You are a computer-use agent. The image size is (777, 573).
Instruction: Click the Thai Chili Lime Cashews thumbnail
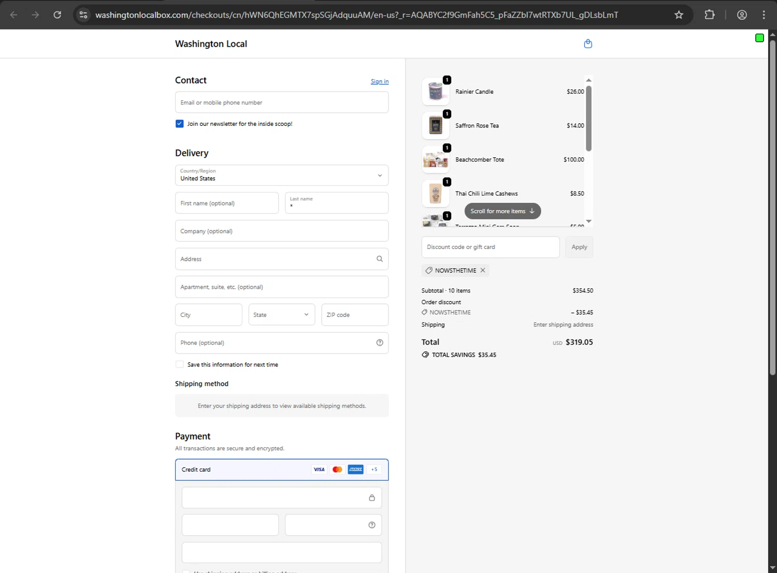(436, 194)
